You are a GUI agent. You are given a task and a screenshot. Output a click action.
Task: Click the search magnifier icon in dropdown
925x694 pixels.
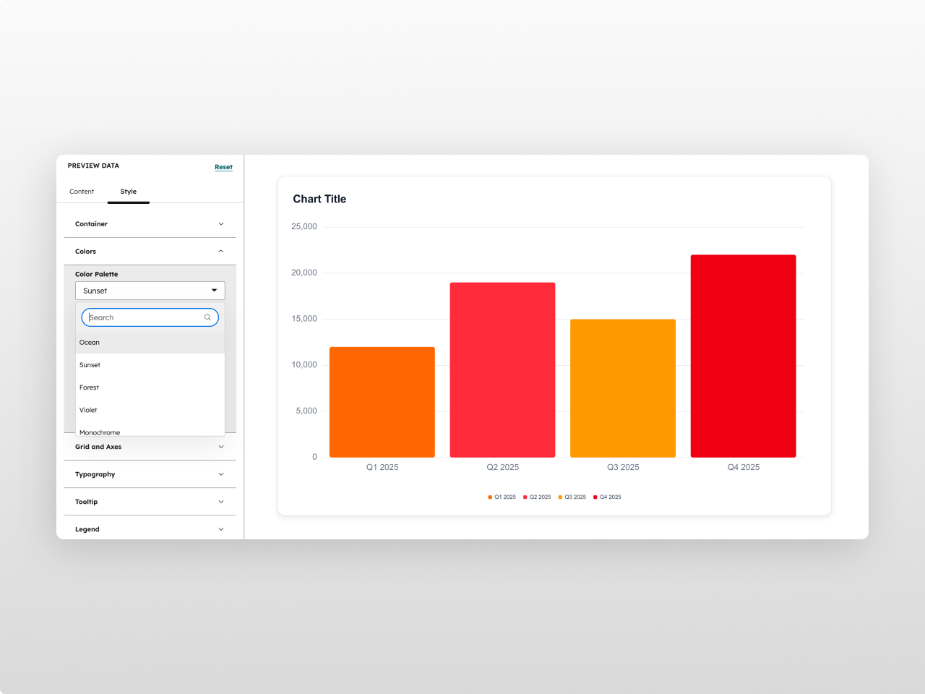(x=207, y=317)
